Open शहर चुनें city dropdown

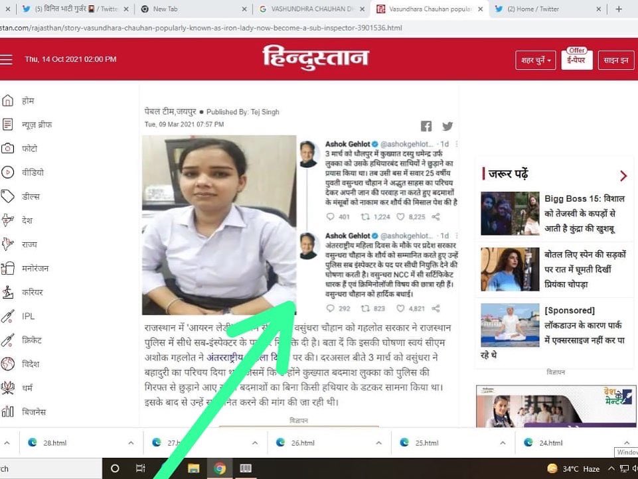[536, 60]
